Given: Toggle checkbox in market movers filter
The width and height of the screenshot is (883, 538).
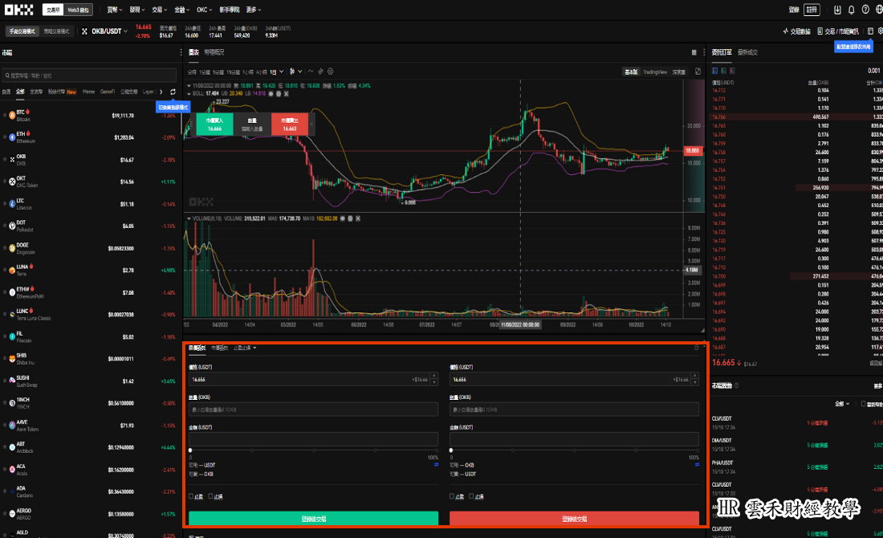Looking at the screenshot, I should 864,403.
